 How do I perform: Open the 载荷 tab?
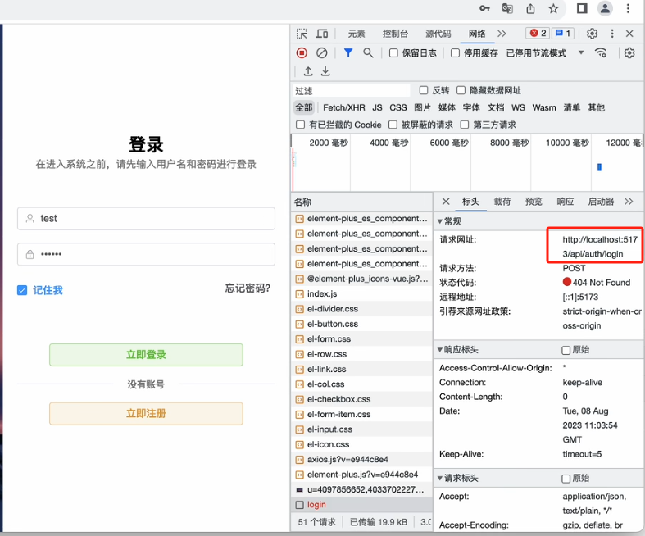502,201
